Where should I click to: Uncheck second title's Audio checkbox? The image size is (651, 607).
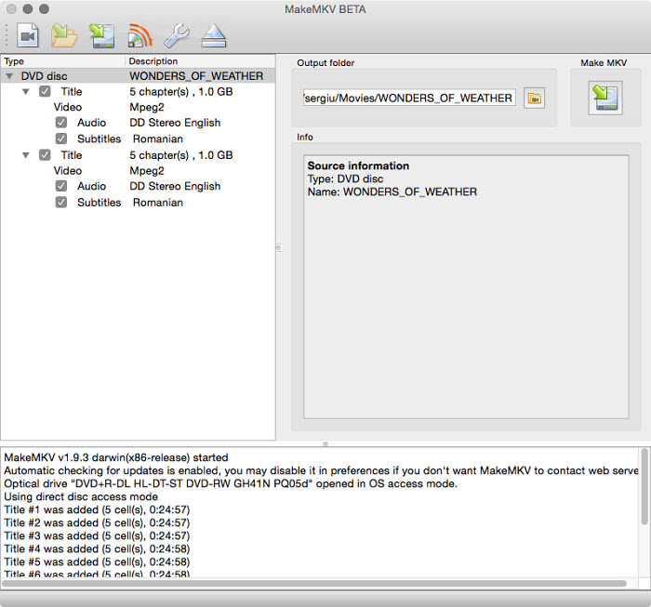61,186
